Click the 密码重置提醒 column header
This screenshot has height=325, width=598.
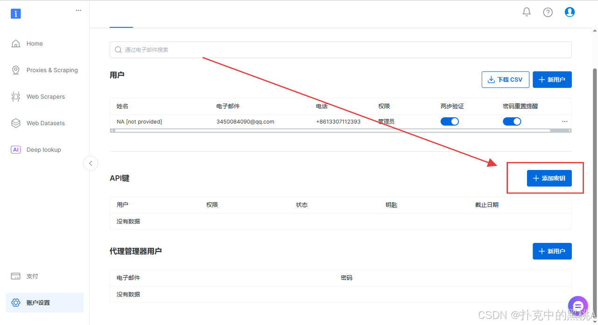click(x=520, y=106)
